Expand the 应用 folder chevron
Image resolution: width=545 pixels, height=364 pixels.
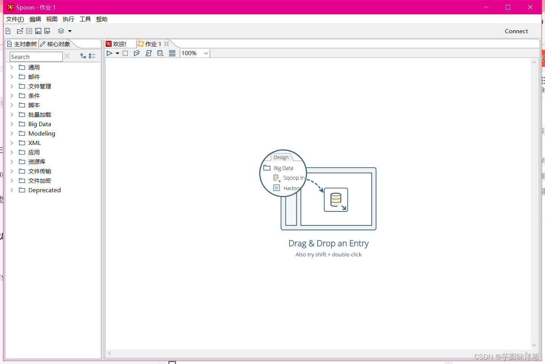12,152
